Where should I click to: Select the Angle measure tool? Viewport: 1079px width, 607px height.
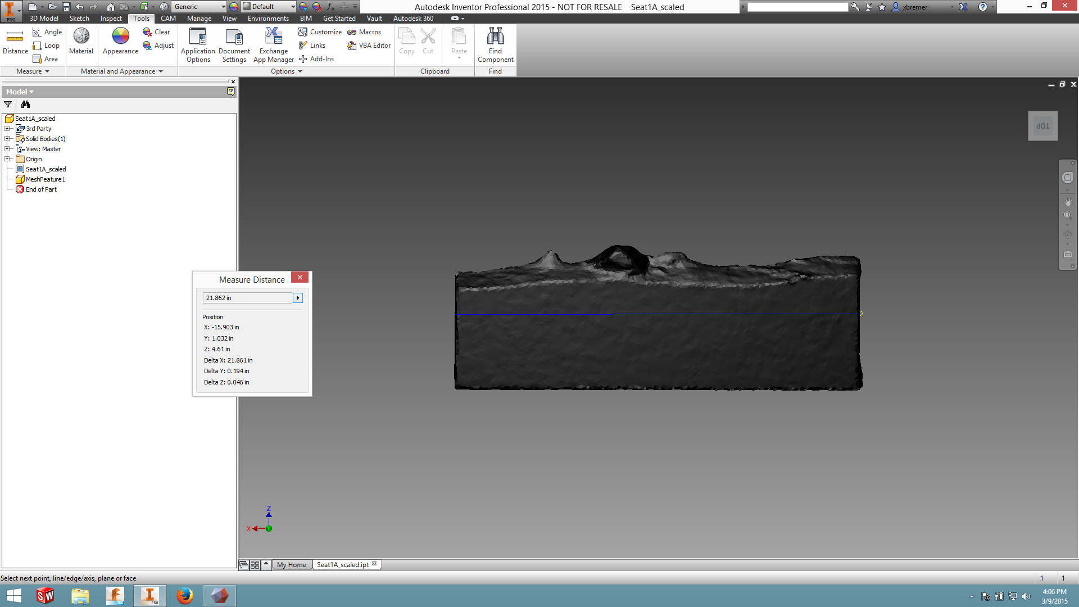point(47,32)
